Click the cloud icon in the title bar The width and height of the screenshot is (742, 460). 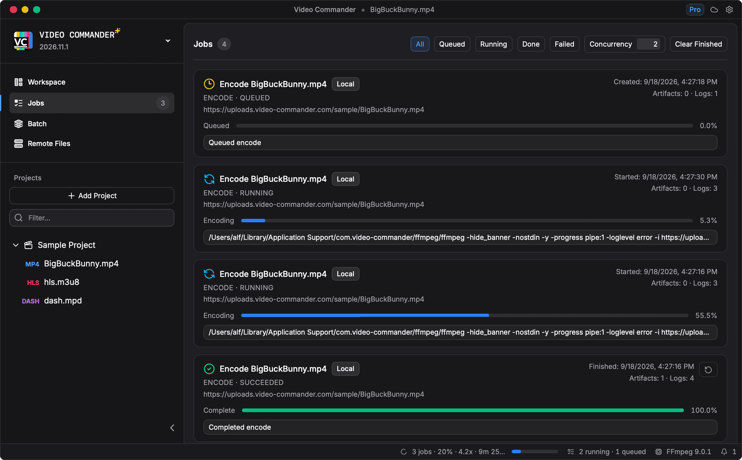pos(714,10)
